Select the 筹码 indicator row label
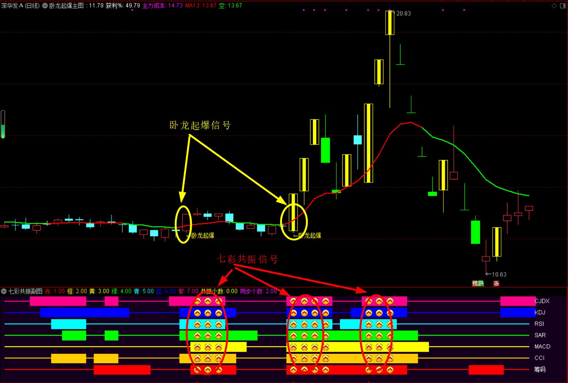 pos(540,369)
